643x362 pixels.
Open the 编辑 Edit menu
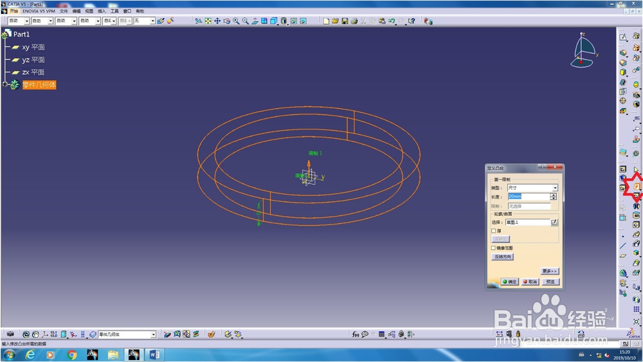pos(77,11)
